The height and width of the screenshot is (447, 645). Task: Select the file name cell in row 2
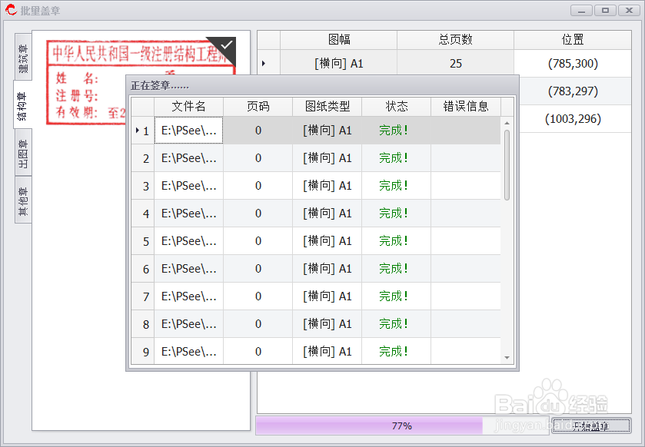pos(189,158)
